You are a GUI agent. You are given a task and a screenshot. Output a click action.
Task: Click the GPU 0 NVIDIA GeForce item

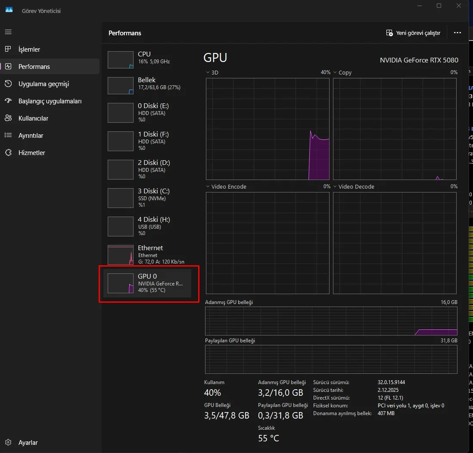pyautogui.click(x=146, y=284)
